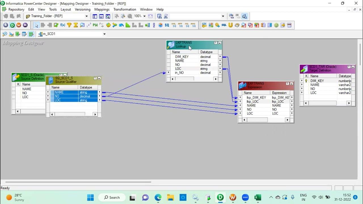Image resolution: width=363 pixels, height=204 pixels.
Task: Select the pointer arrow tool in transformation toolbar
Action: (x=37, y=25)
